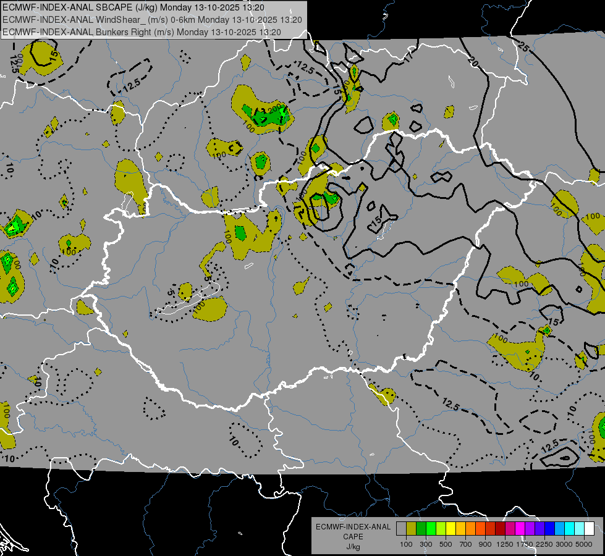605x556 pixels.
Task: Select the pure blue legend swatch
Action: (x=550, y=529)
